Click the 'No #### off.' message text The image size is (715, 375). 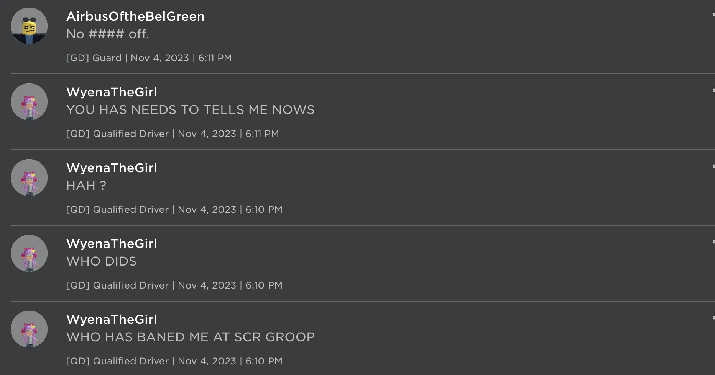107,34
